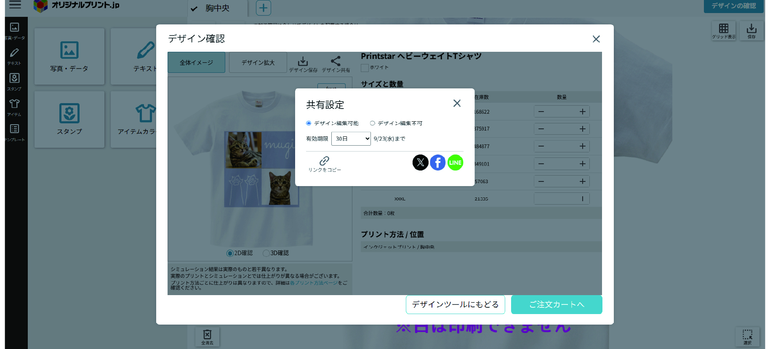The image size is (770, 349).
Task: Increase quantity in the 168622 stock row
Action: point(583,112)
